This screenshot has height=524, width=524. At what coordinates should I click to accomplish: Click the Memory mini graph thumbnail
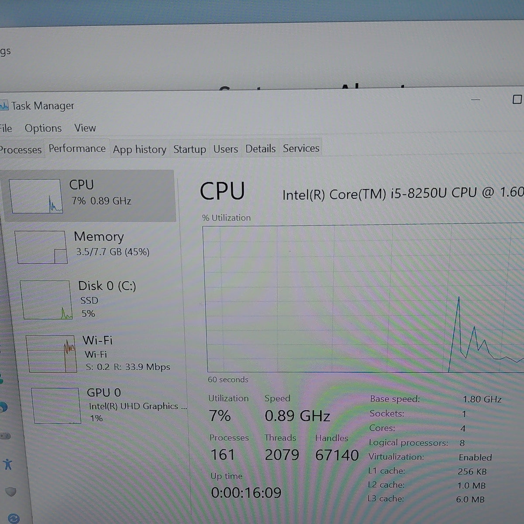click(41, 247)
